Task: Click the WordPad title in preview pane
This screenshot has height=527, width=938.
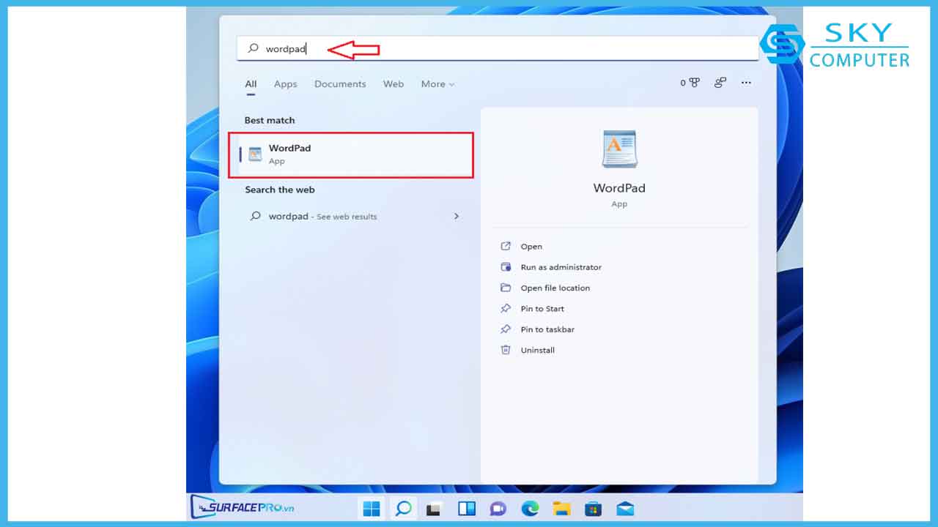Action: point(619,188)
